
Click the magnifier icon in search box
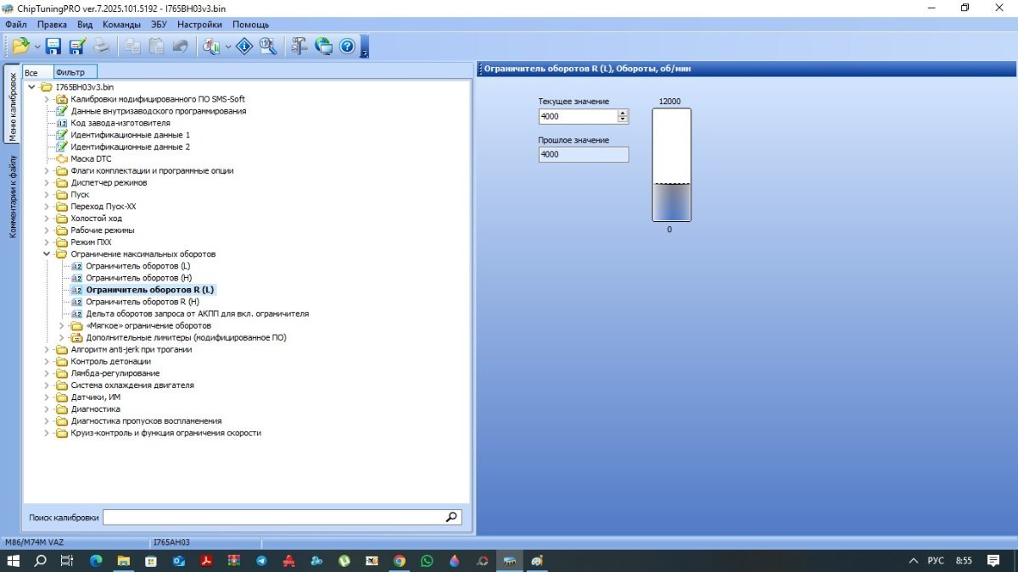pyautogui.click(x=452, y=517)
